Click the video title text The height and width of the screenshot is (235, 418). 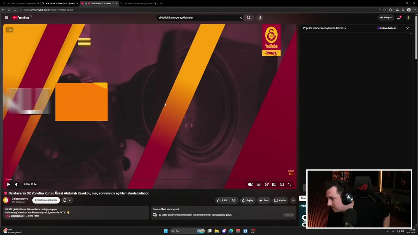point(79,193)
